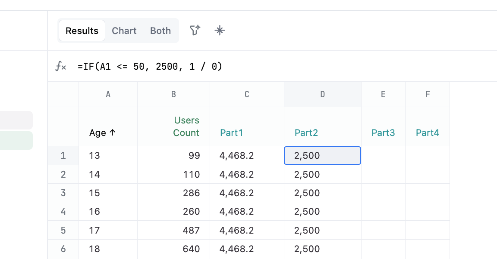Click the selected cell D1 with 2,500
The image size is (497, 259).
[x=322, y=156]
